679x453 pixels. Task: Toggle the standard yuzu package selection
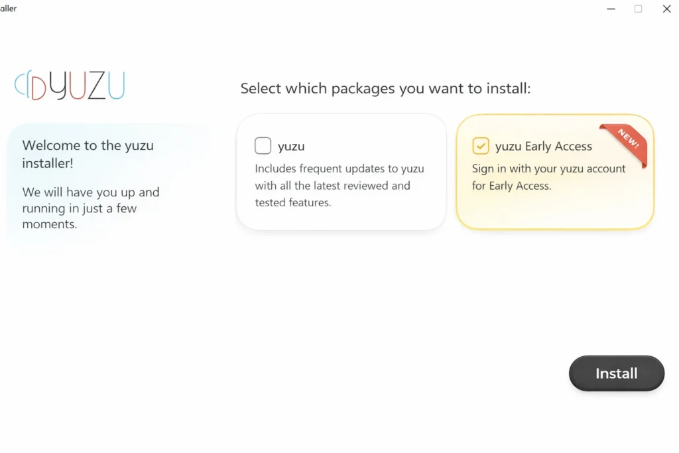[x=263, y=145]
